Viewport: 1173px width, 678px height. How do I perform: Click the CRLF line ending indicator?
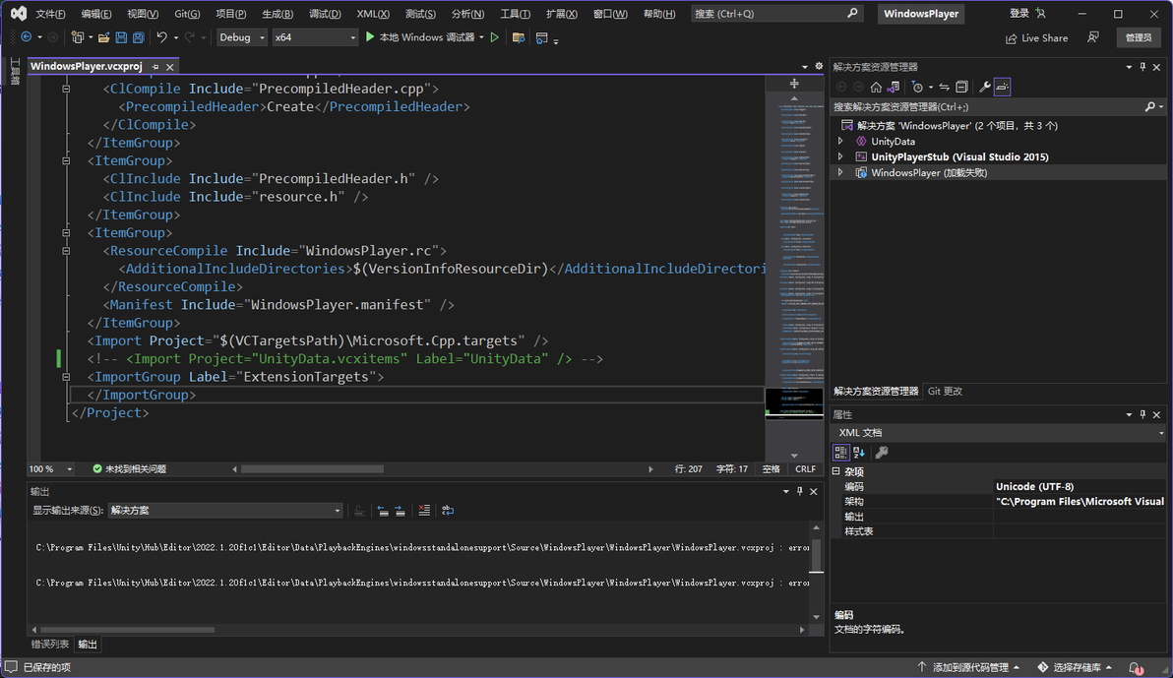(x=806, y=469)
